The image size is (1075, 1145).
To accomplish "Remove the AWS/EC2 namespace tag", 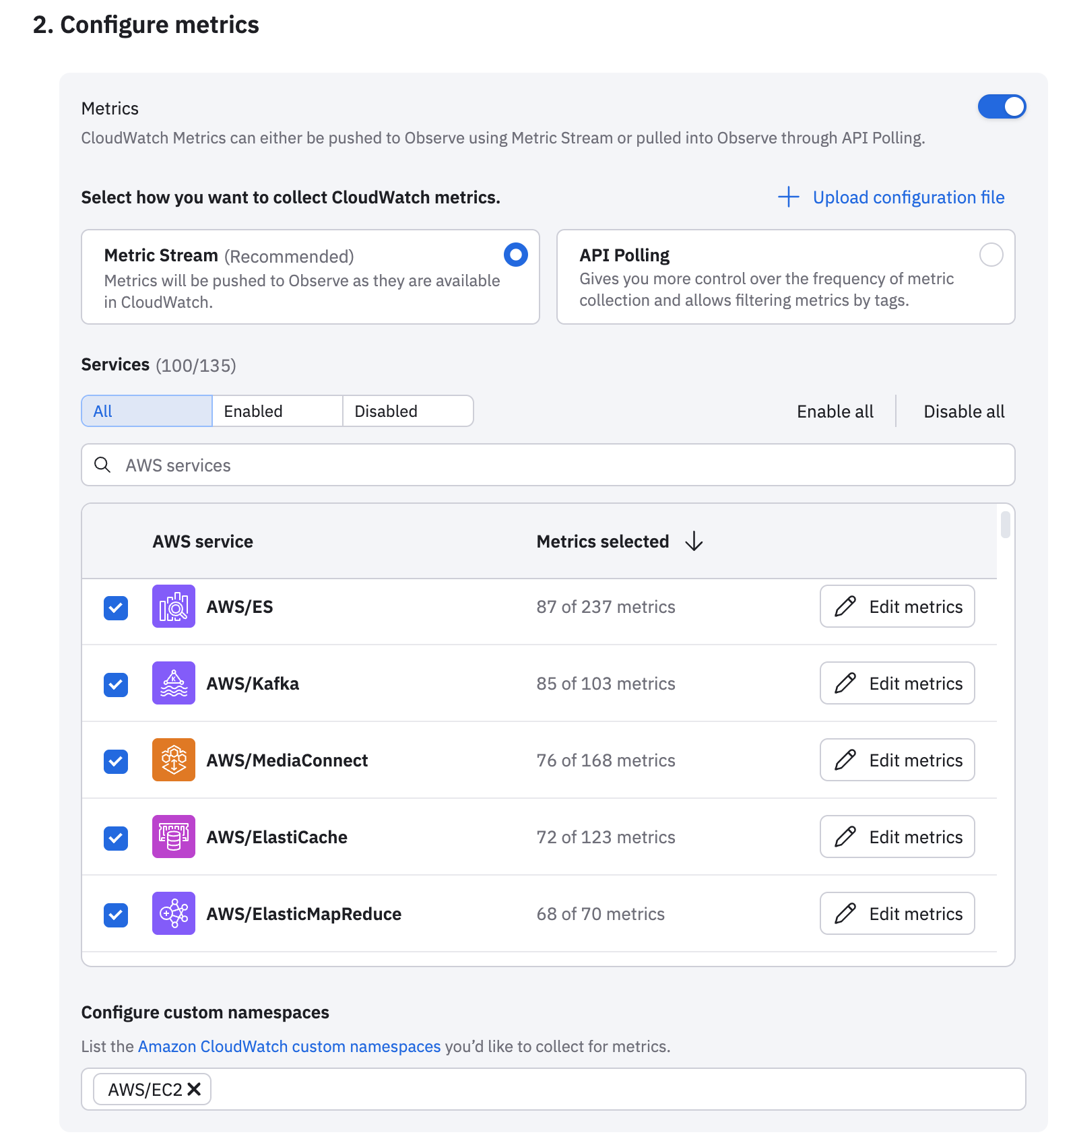I will pos(194,1089).
